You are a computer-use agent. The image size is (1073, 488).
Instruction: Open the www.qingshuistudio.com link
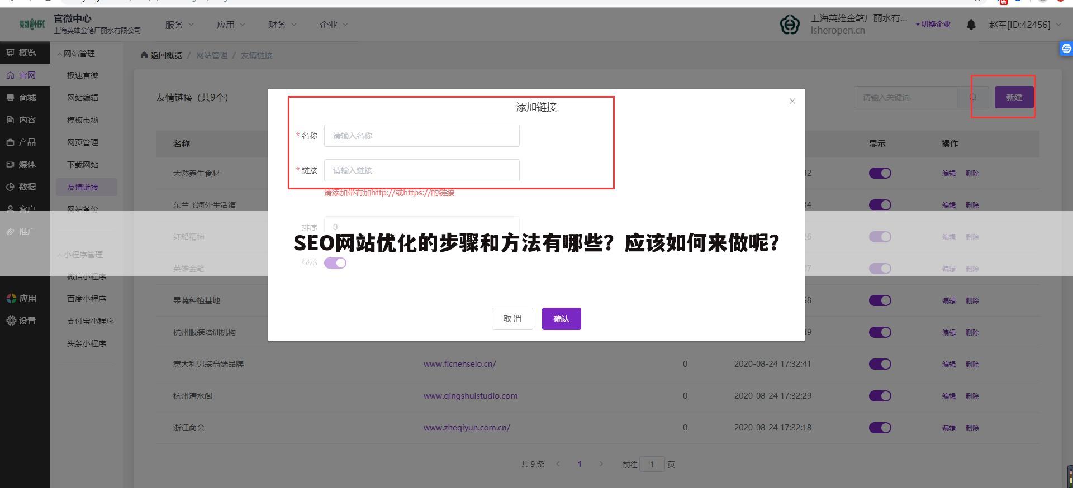point(471,396)
